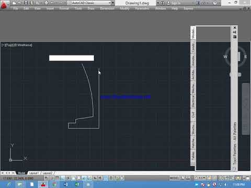This screenshot has height=188, width=251.
Task: Open the File menu
Action: [x=16, y=8]
